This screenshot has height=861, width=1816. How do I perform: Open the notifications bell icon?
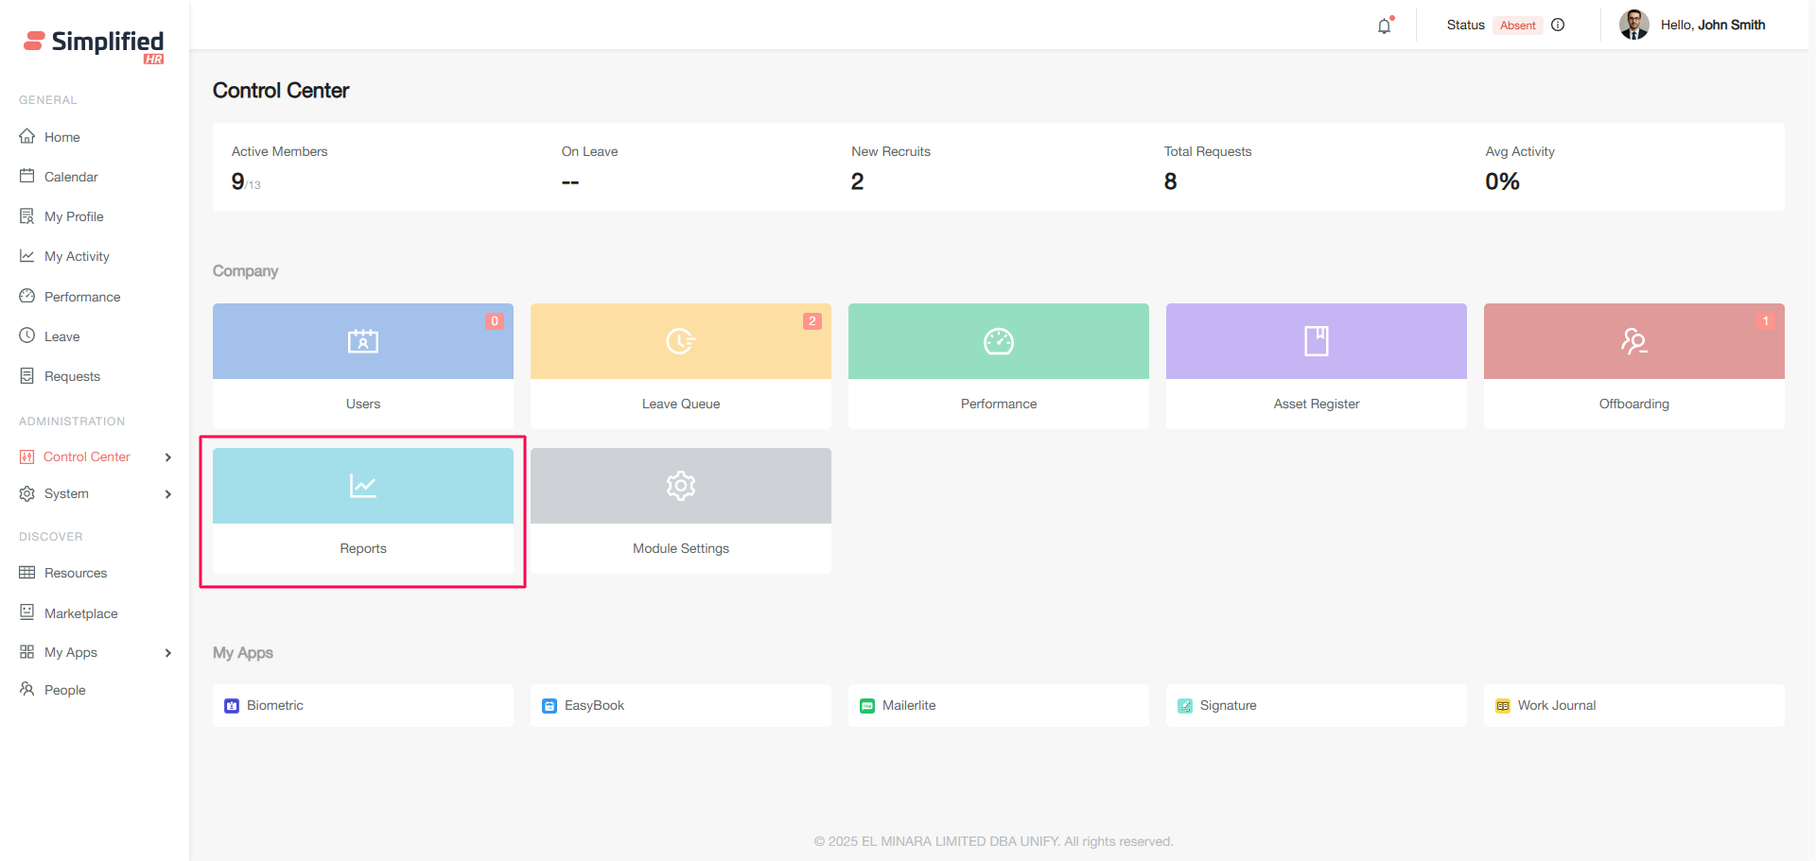coord(1384,26)
